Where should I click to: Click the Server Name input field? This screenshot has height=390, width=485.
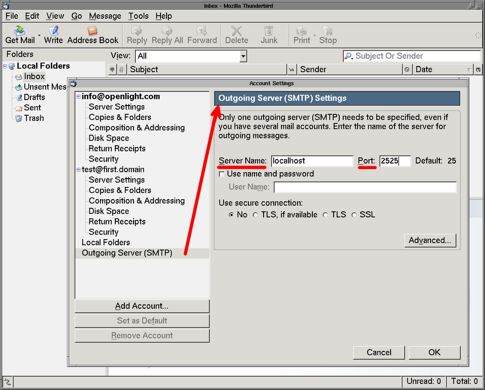click(x=311, y=161)
